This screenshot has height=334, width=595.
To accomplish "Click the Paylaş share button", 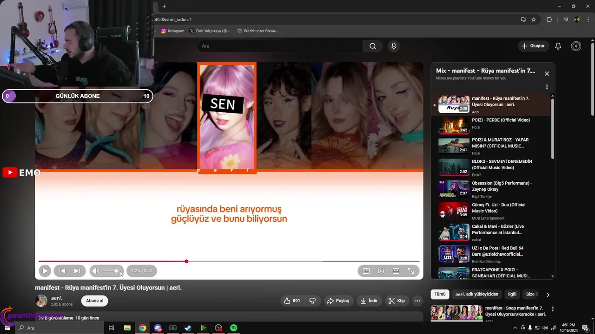I will coord(338,301).
